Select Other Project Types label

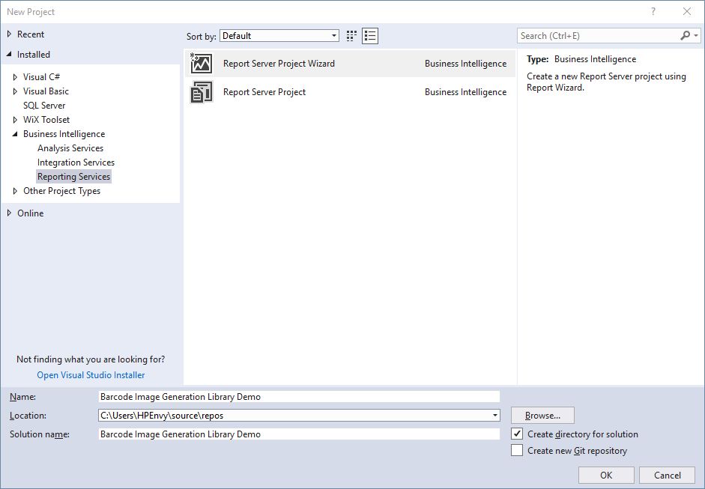click(x=61, y=191)
